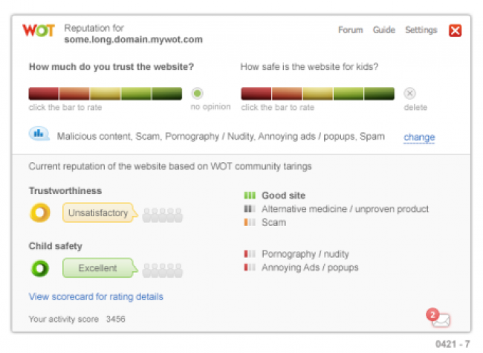483x353 pixels.
Task: Open the envelope messages icon with badge
Action: (x=438, y=317)
